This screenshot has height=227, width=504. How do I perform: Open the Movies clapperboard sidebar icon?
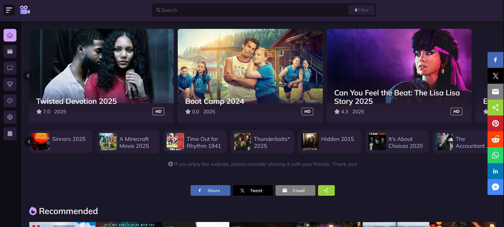(10, 51)
